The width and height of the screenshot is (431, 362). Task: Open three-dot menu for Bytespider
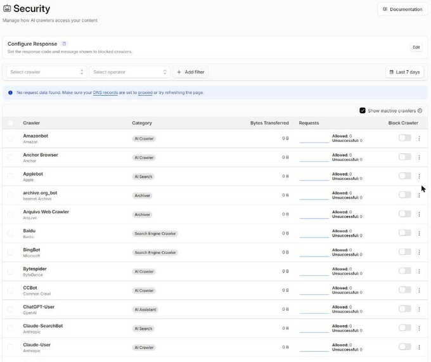click(419, 271)
